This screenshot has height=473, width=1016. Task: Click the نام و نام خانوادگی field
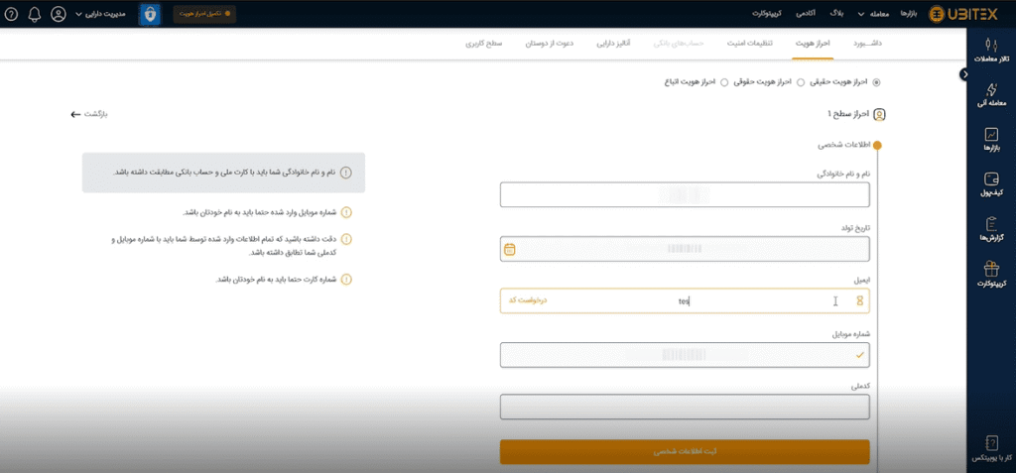(685, 194)
